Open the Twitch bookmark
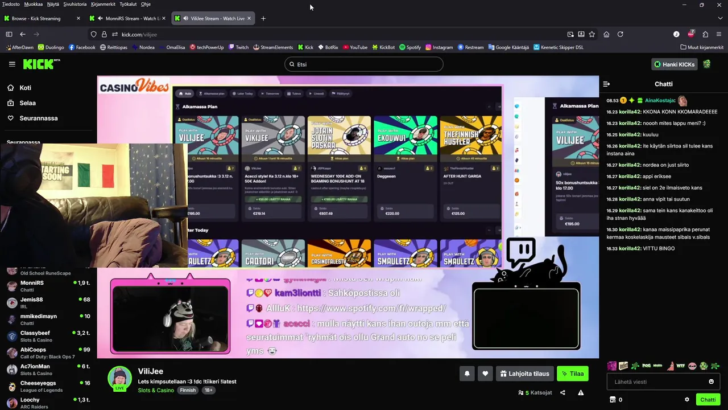Image resolution: width=728 pixels, height=410 pixels. click(238, 47)
